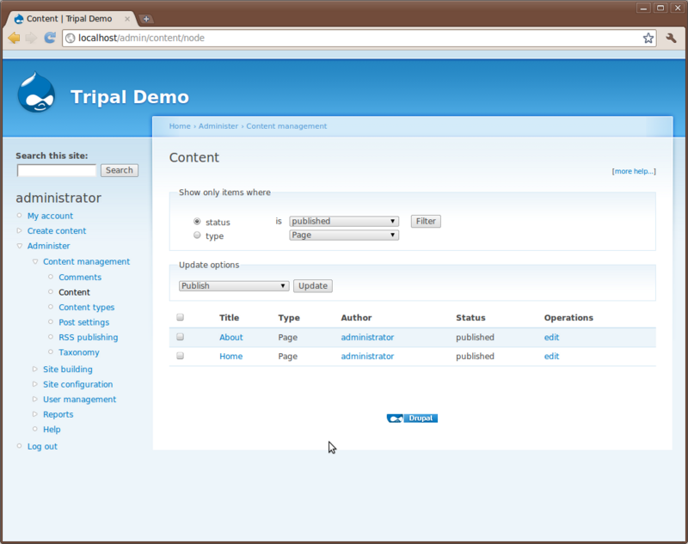Open the Publish update options dropdown
Screen dimensions: 688x544
(x=234, y=286)
